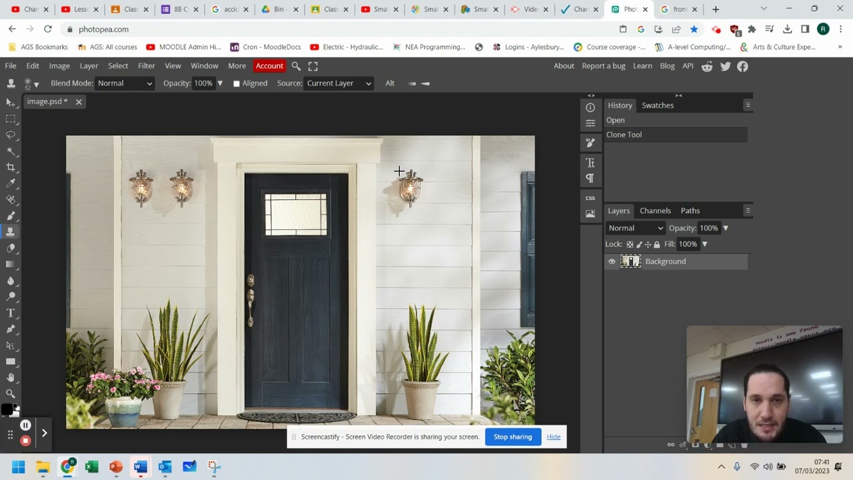Screen dimensions: 853x480
Task: Select the Dodge tool
Action: pyautogui.click(x=11, y=297)
